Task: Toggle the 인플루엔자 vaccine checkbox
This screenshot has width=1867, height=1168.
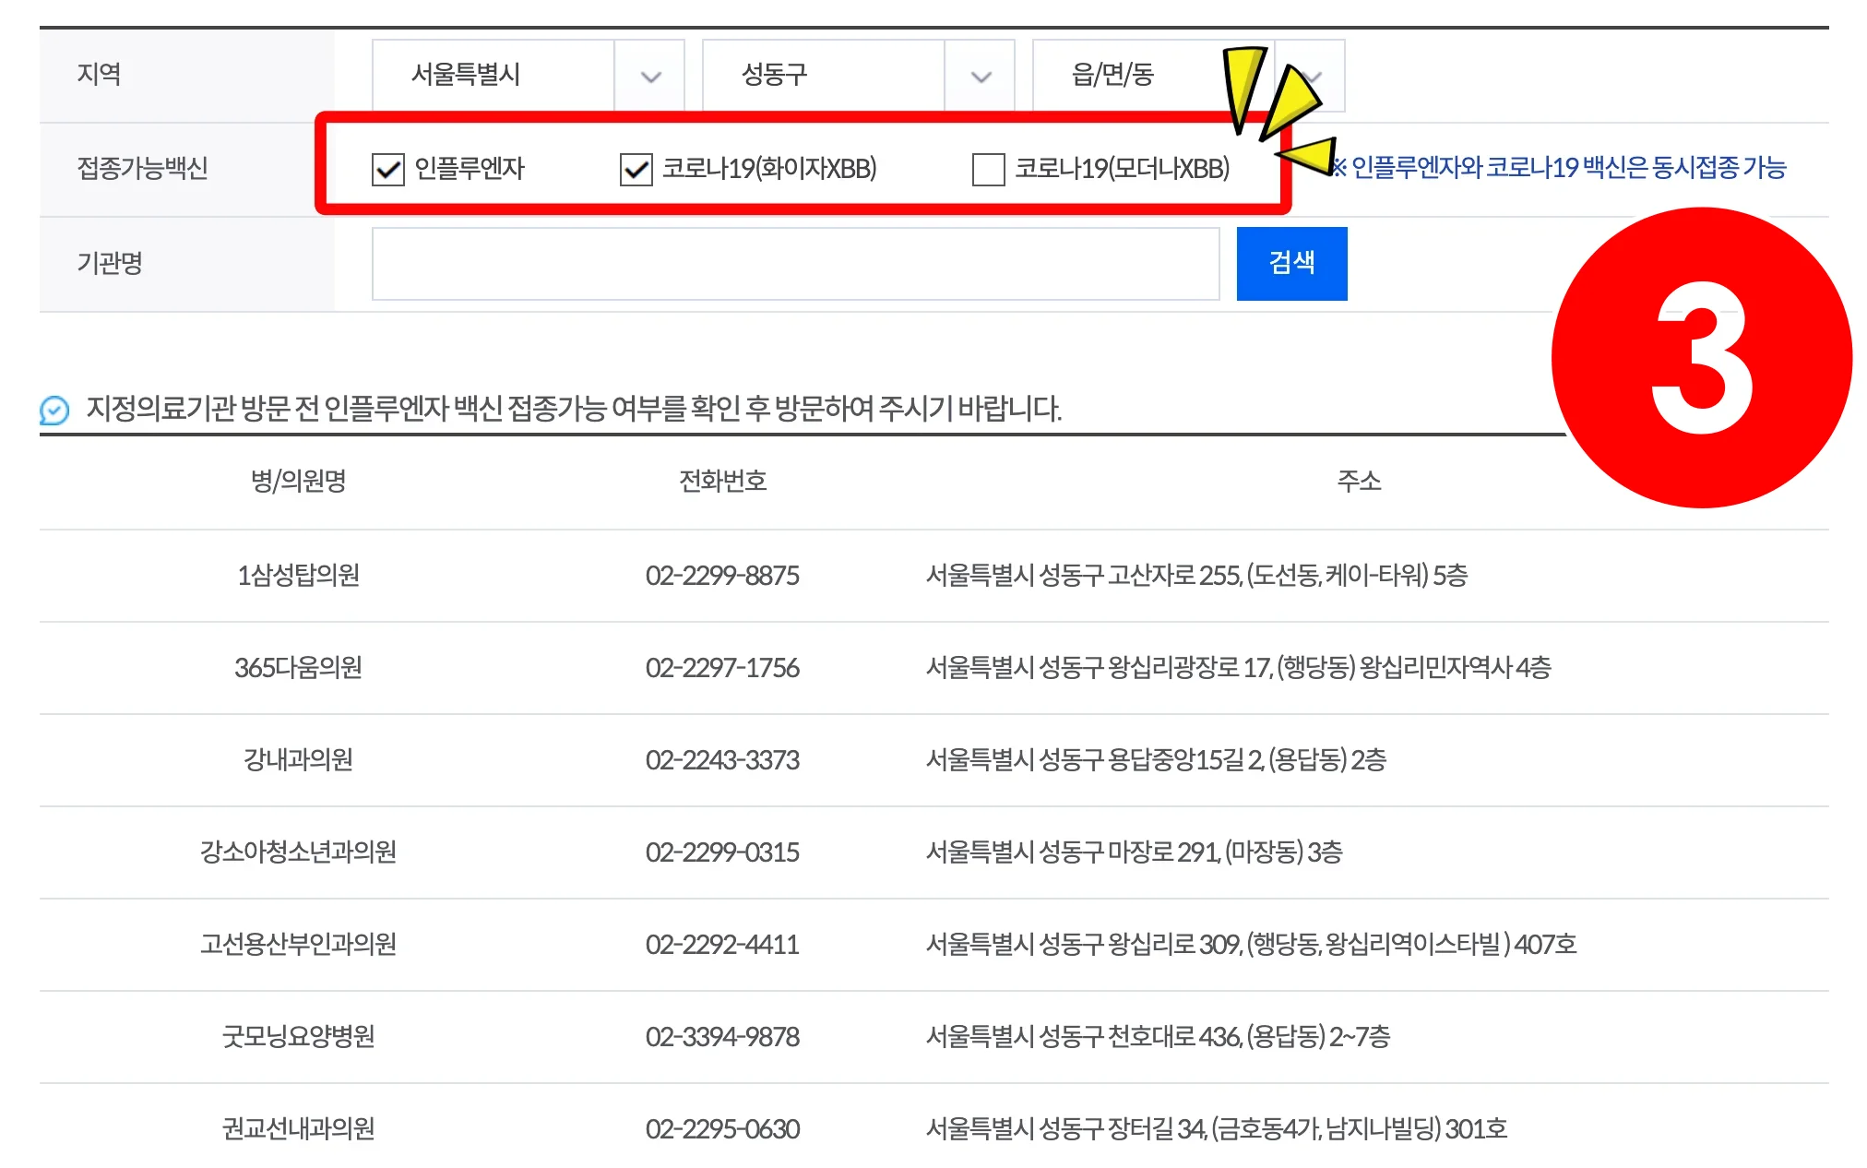Action: pos(388,169)
